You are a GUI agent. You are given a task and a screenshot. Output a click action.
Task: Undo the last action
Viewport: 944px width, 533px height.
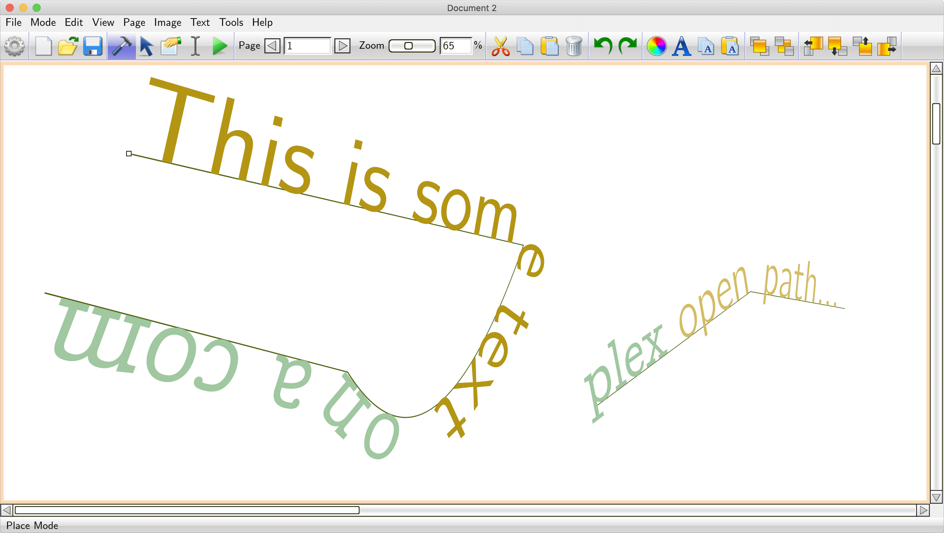point(603,46)
